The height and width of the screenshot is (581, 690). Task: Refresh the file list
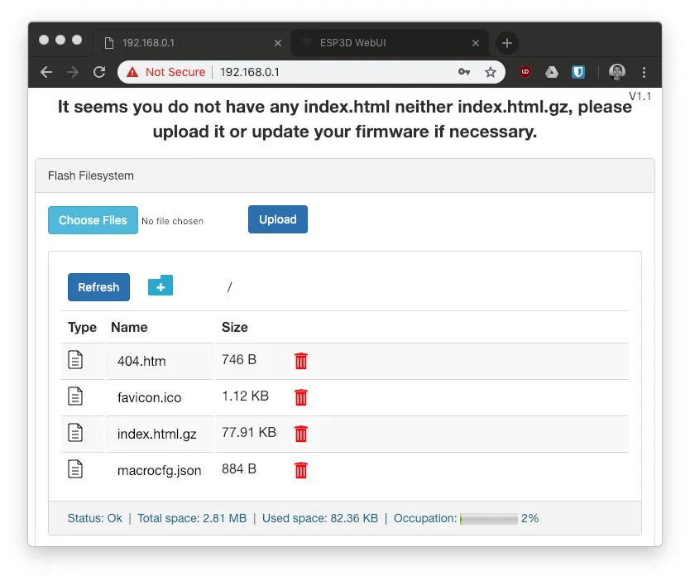coord(98,287)
